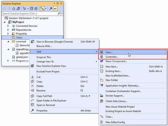
Task: Click the New EditorConfig icon
Action: 102,122
